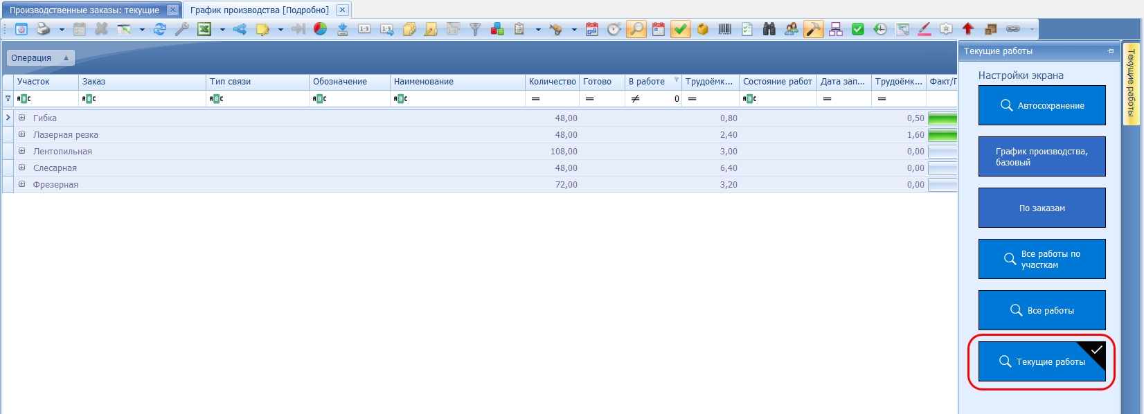
Task: Choose the По заказам view button
Action: click(1042, 208)
